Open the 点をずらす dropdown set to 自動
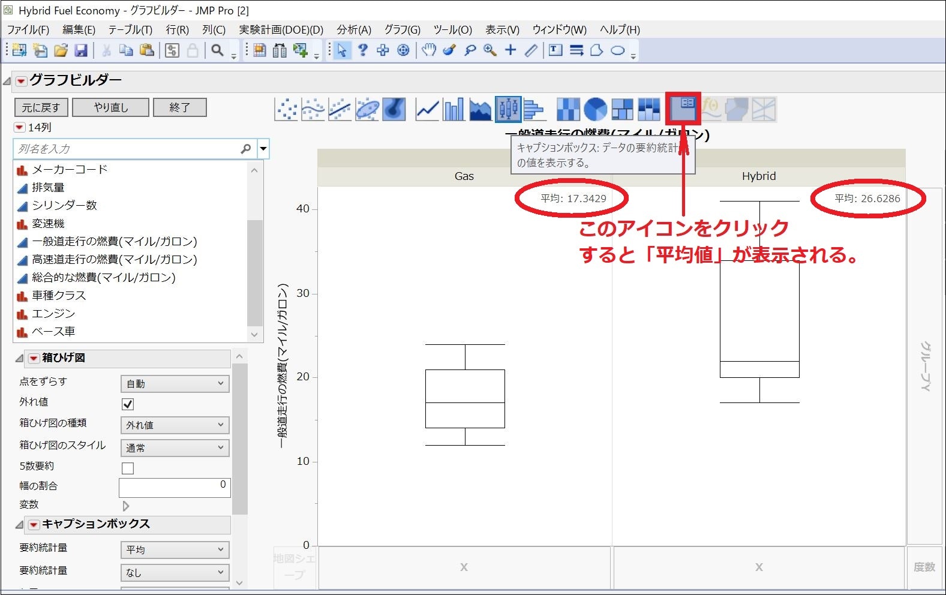 [x=175, y=383]
